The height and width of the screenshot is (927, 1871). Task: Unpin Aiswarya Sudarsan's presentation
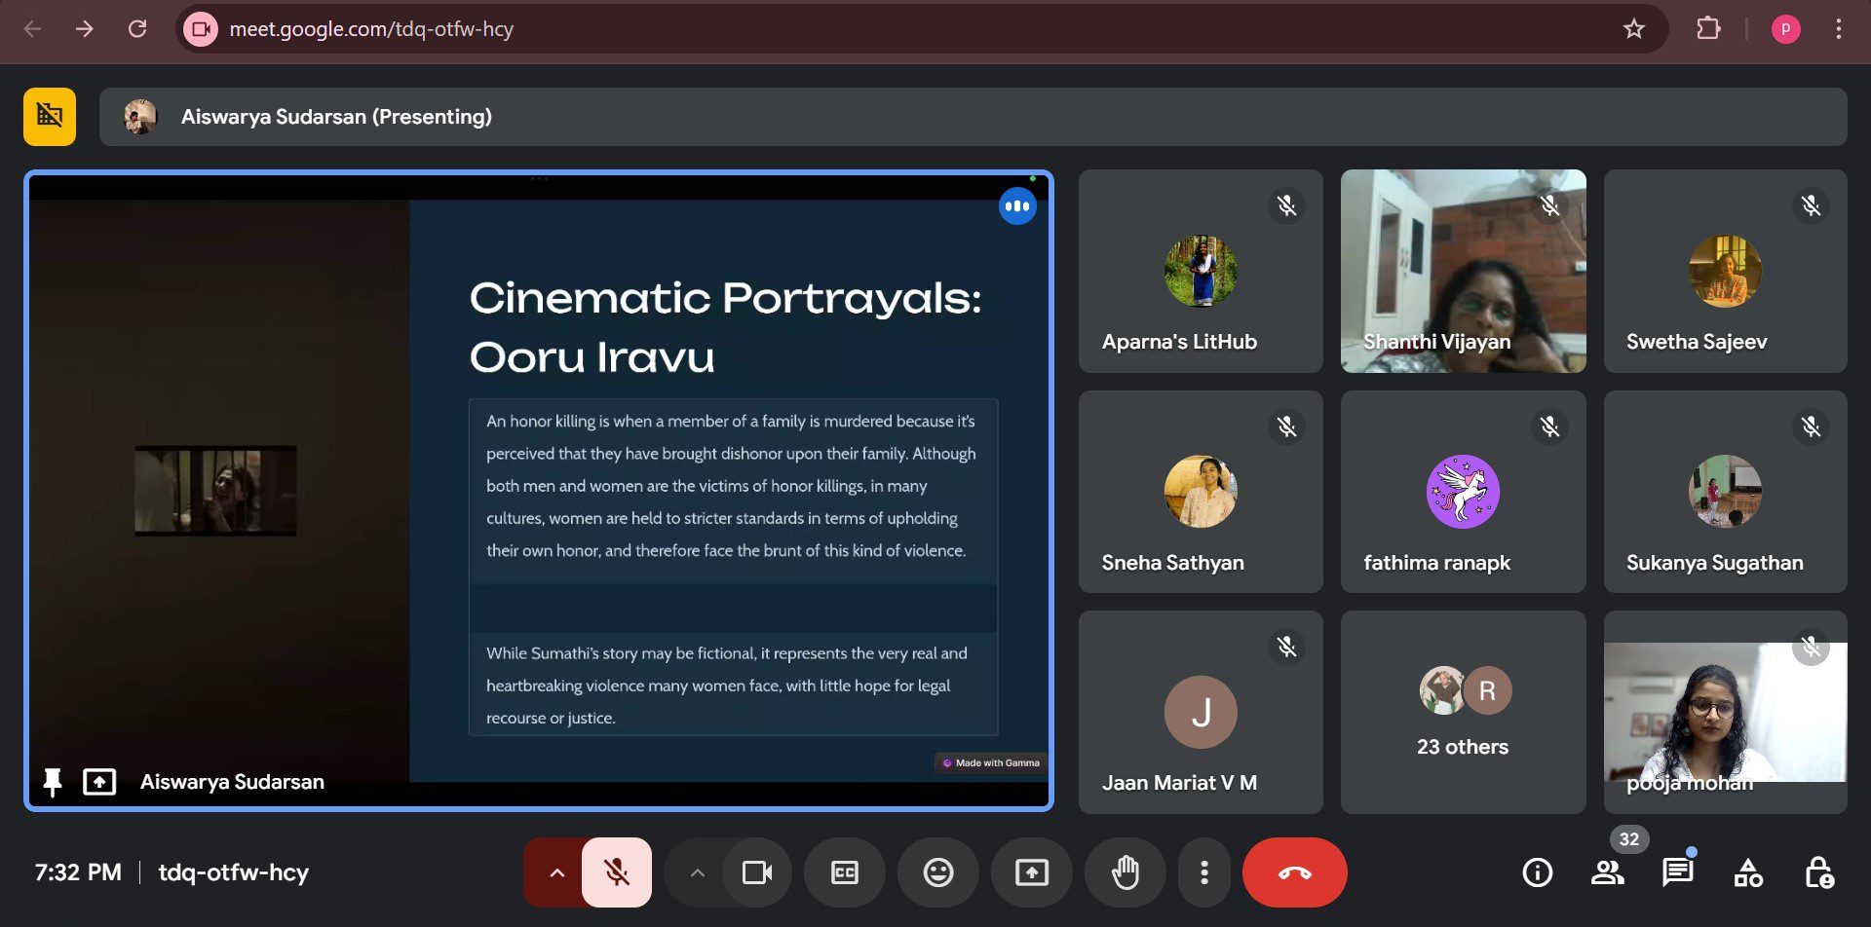point(53,781)
